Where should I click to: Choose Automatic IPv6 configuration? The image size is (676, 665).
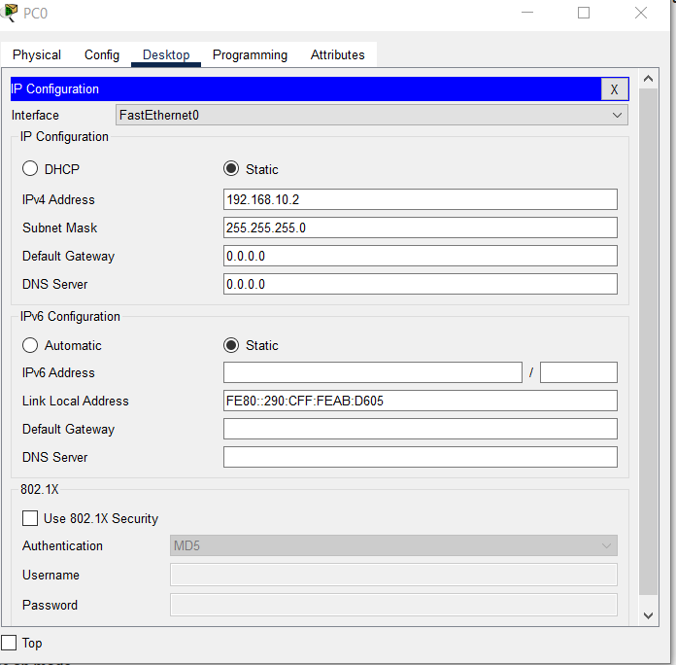30,345
